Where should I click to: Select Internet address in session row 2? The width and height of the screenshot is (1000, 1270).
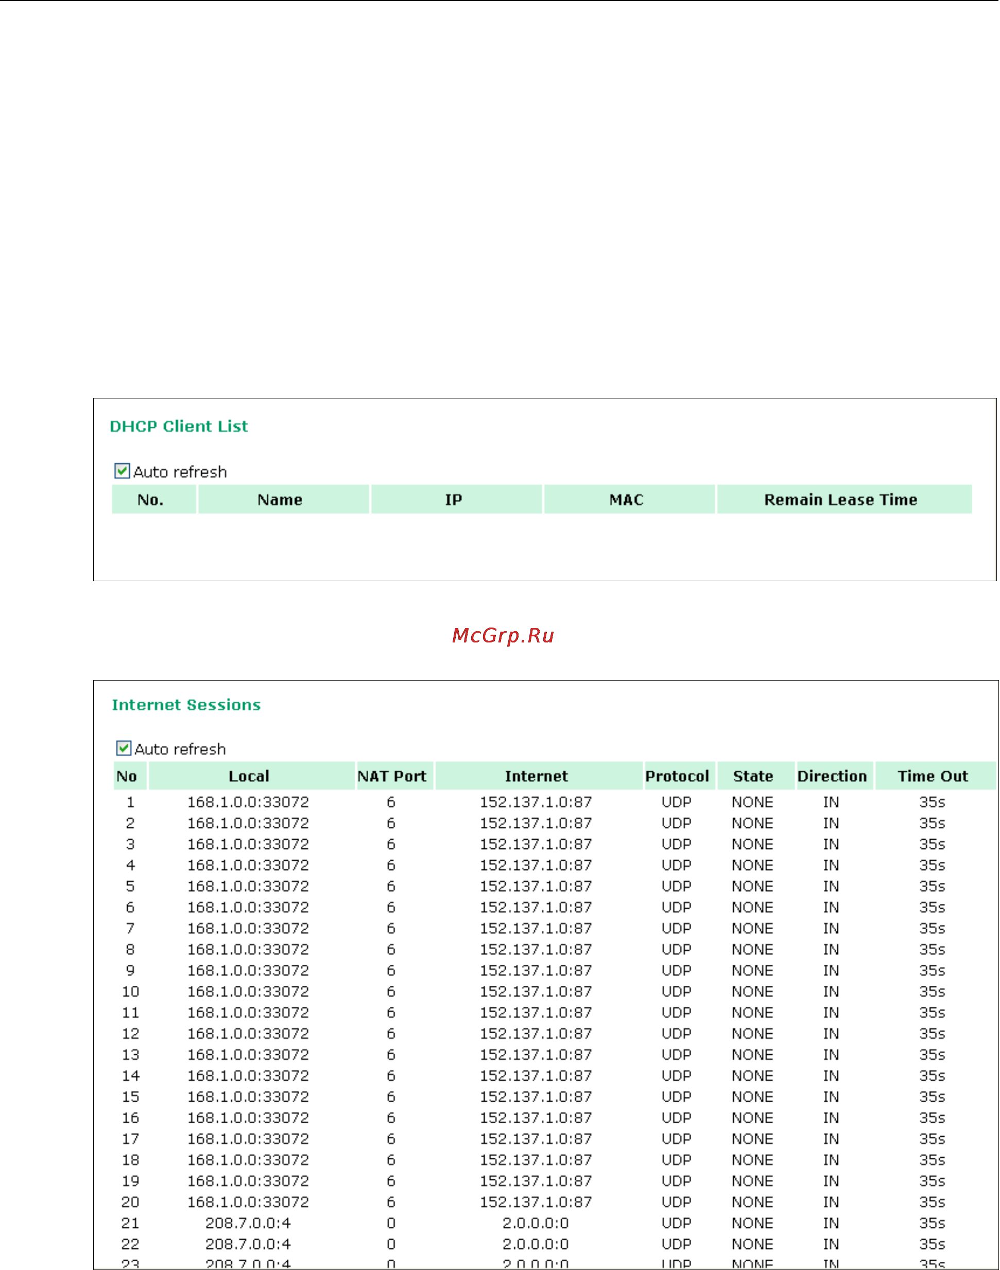coord(536,823)
